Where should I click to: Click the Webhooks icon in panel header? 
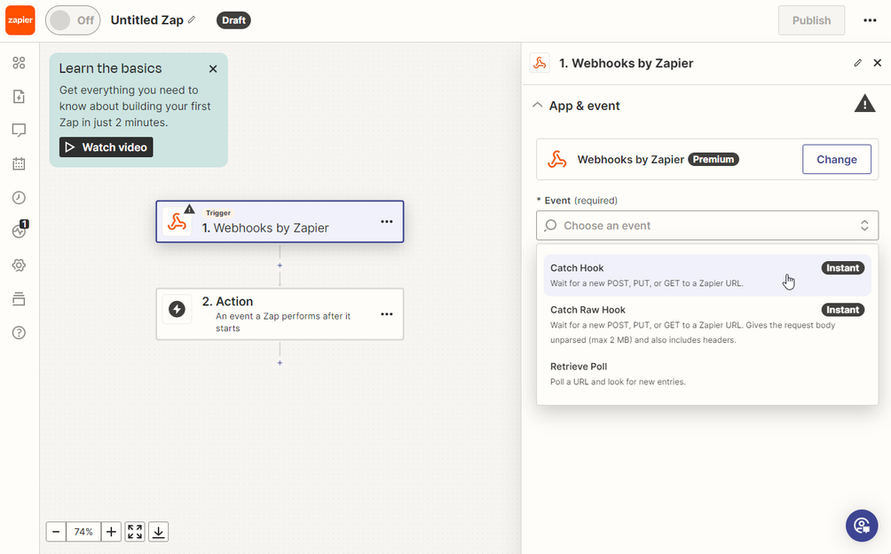[x=540, y=63]
